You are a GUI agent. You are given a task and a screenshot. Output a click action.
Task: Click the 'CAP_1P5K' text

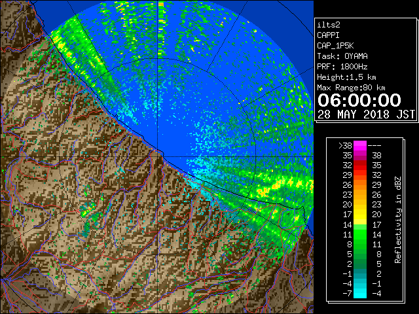335,46
